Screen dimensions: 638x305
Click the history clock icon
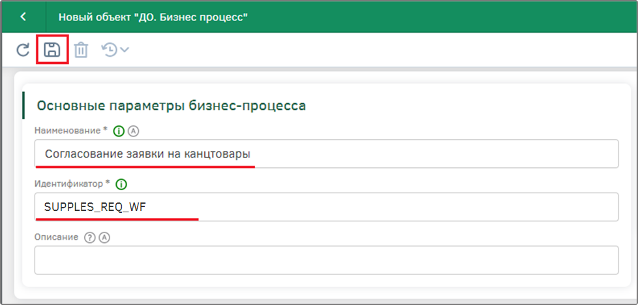tap(110, 50)
